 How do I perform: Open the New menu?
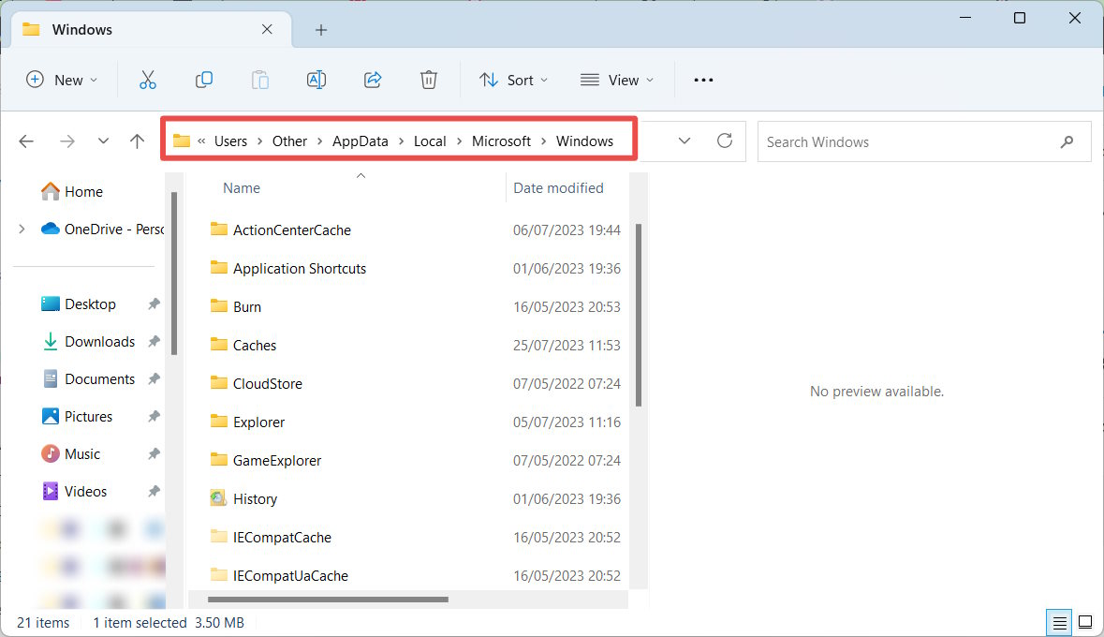pyautogui.click(x=62, y=80)
